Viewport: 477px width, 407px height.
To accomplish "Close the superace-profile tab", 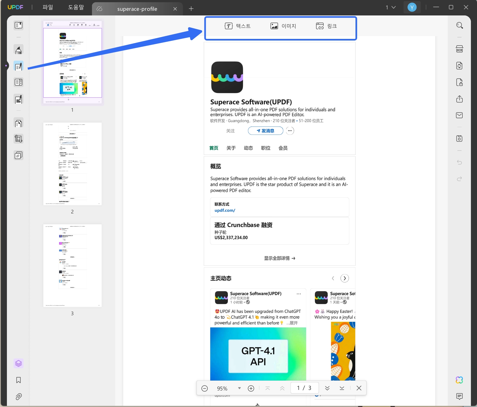I will pyautogui.click(x=175, y=9).
